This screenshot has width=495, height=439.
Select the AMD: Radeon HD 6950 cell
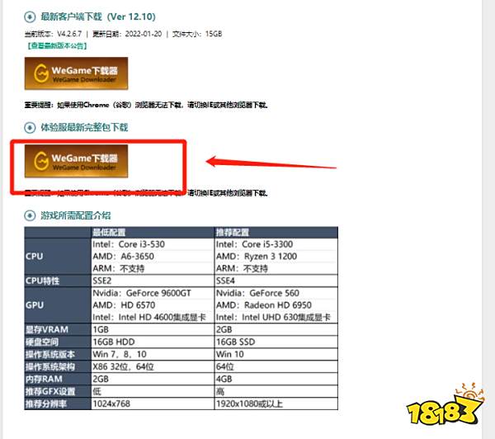point(276,305)
